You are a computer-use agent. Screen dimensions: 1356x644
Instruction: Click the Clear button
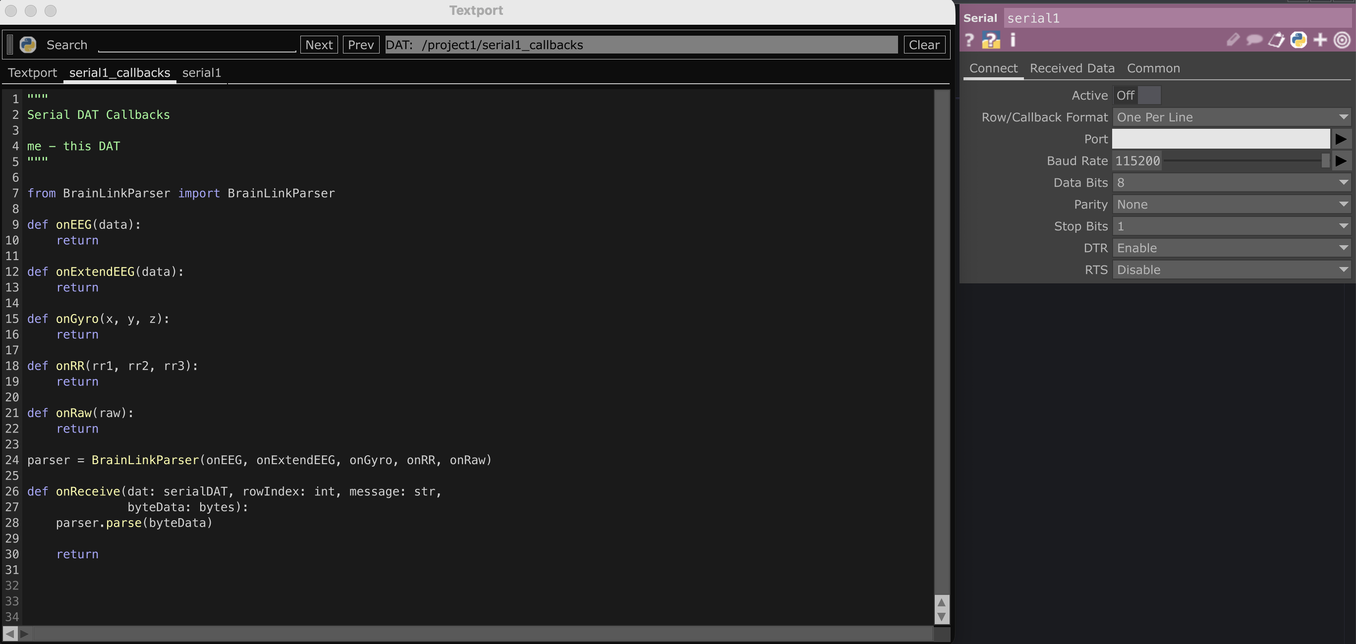[x=924, y=45]
